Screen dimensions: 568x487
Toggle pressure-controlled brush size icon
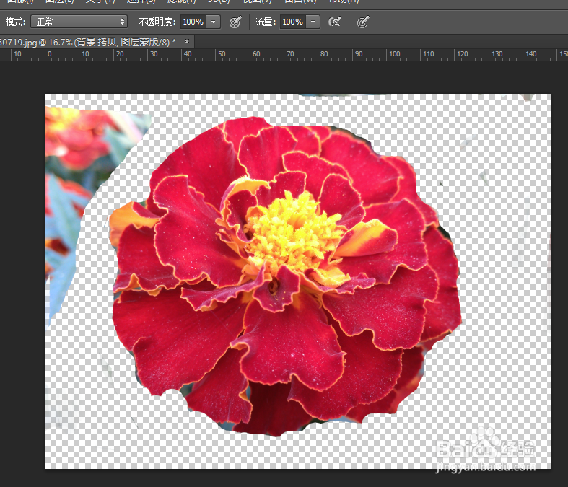pyautogui.click(x=363, y=22)
